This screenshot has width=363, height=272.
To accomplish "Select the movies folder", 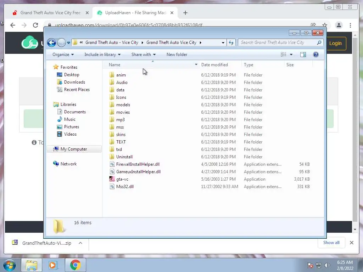I will click(x=123, y=112).
